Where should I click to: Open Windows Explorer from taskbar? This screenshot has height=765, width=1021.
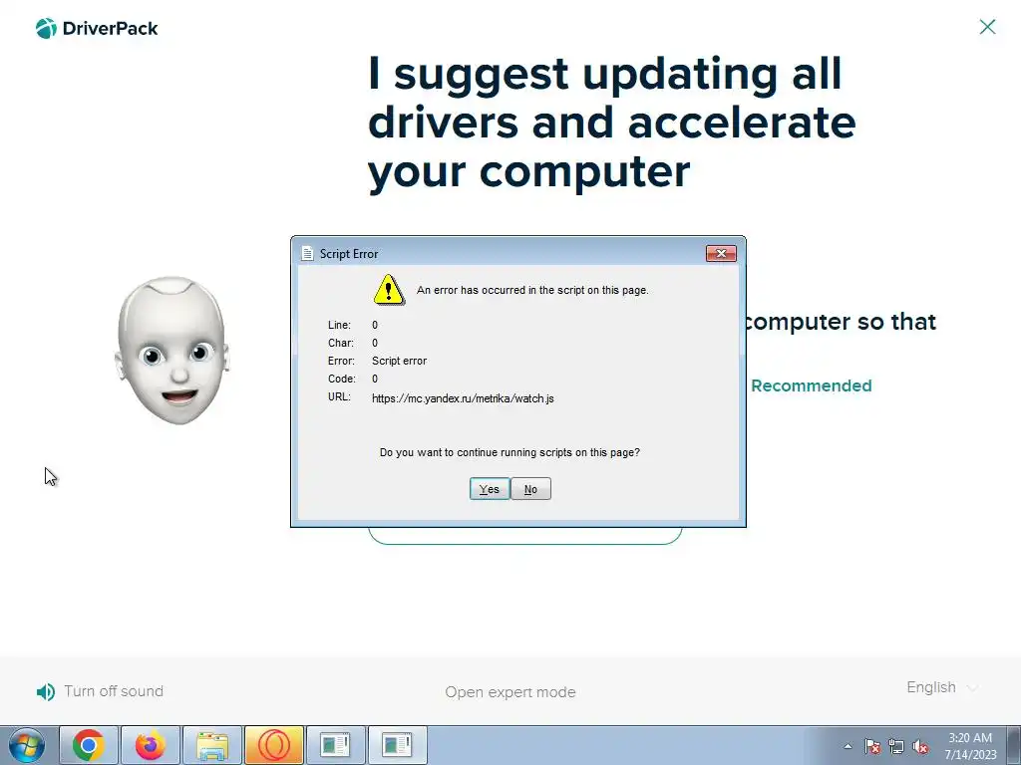tap(212, 745)
